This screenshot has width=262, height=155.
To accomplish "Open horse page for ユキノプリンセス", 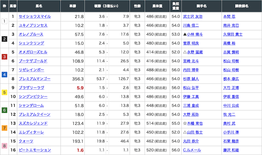I will (x=33, y=25).
